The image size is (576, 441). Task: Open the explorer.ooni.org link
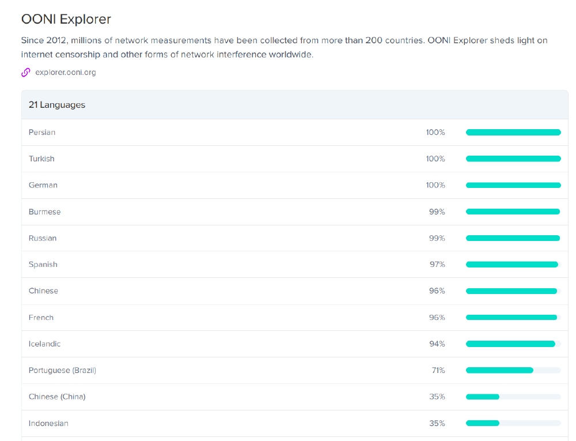pos(65,73)
